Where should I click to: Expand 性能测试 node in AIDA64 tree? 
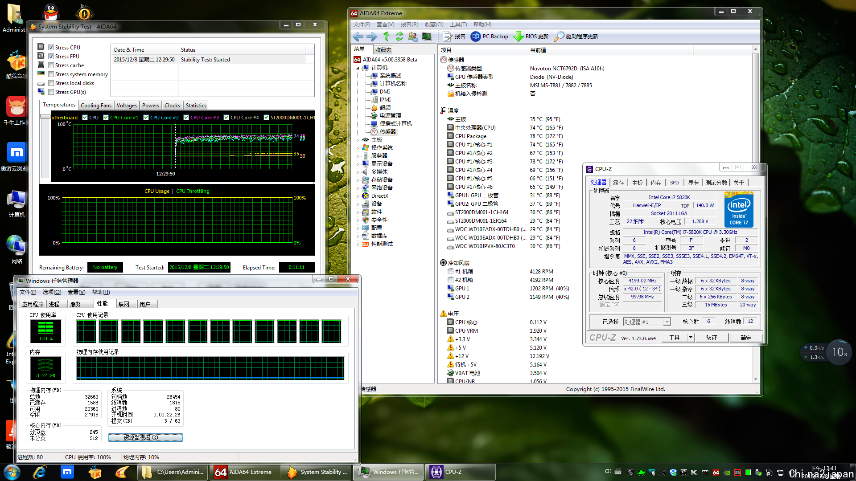[358, 245]
